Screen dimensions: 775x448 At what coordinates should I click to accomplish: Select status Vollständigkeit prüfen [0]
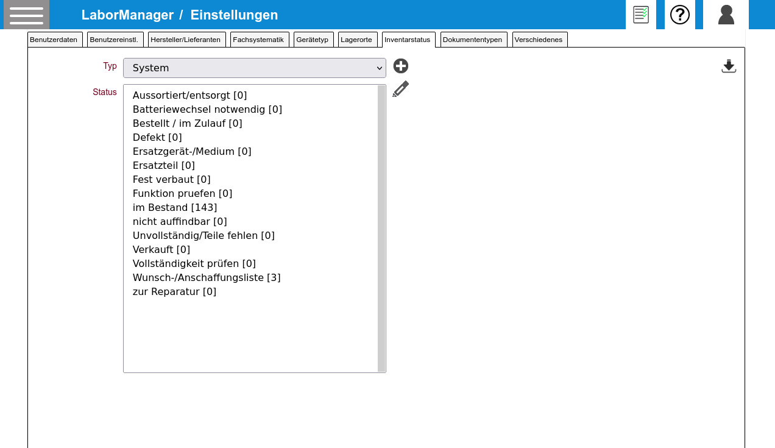click(x=250, y=263)
